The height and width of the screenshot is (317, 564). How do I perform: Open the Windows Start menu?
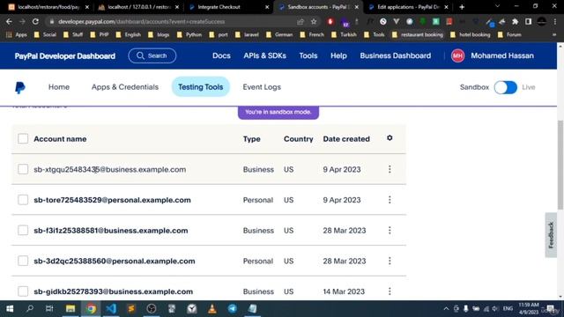[x=10, y=308]
